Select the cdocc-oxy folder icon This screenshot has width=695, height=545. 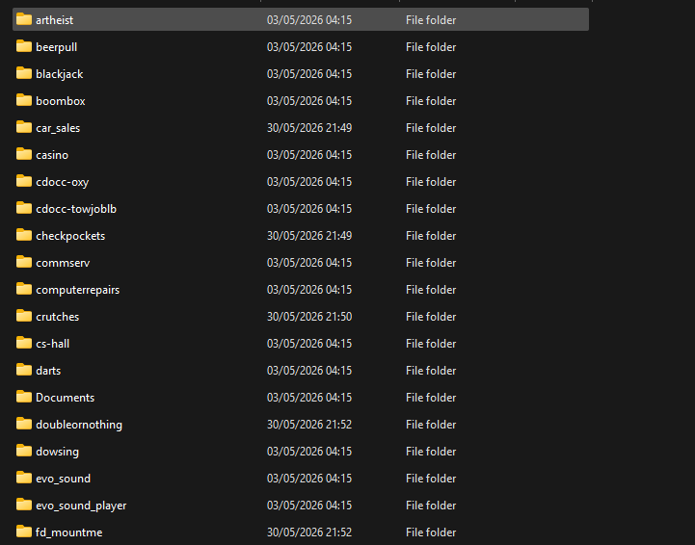[24, 182]
